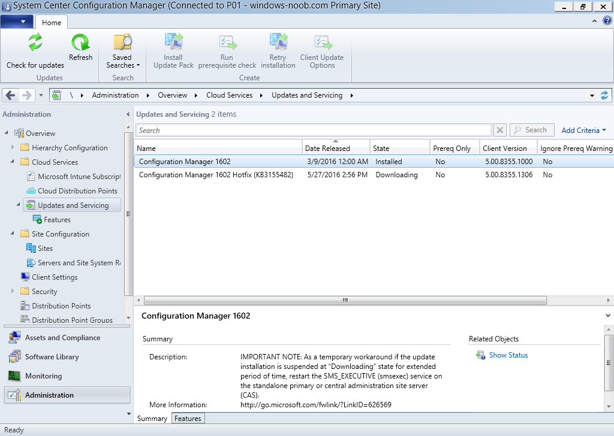Click the Show Status link
This screenshot has width=614, height=436.
[508, 355]
